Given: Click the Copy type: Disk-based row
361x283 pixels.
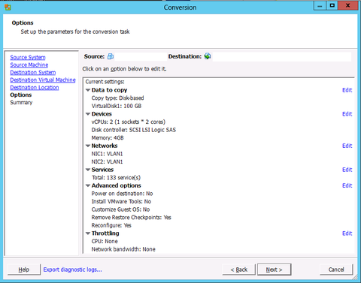Looking at the screenshot, I should [x=117, y=98].
